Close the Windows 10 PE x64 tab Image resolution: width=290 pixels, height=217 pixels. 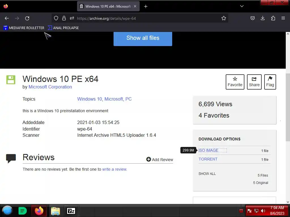[x=135, y=6]
